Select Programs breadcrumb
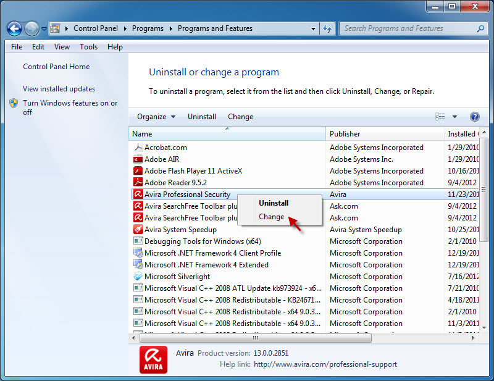Viewport: 494px width, 381px height. point(148,28)
